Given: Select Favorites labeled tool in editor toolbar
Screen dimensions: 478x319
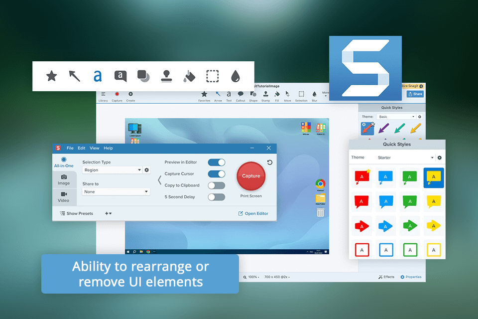Looking at the screenshot, I should click(x=204, y=97).
